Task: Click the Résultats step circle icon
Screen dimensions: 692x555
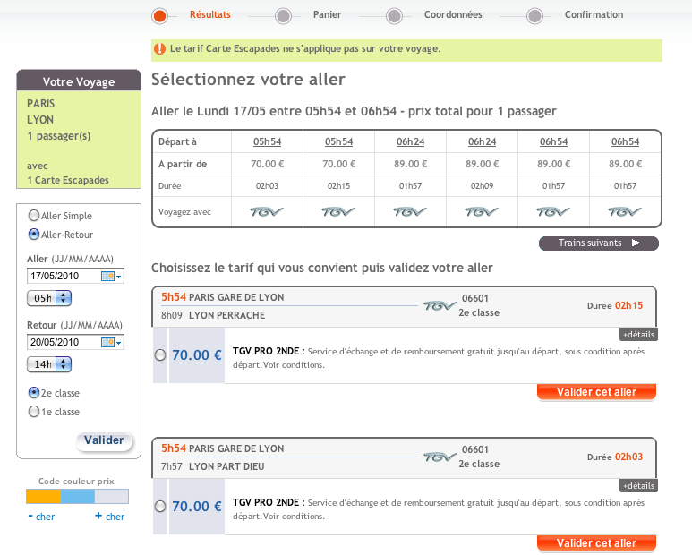Action: click(x=160, y=15)
